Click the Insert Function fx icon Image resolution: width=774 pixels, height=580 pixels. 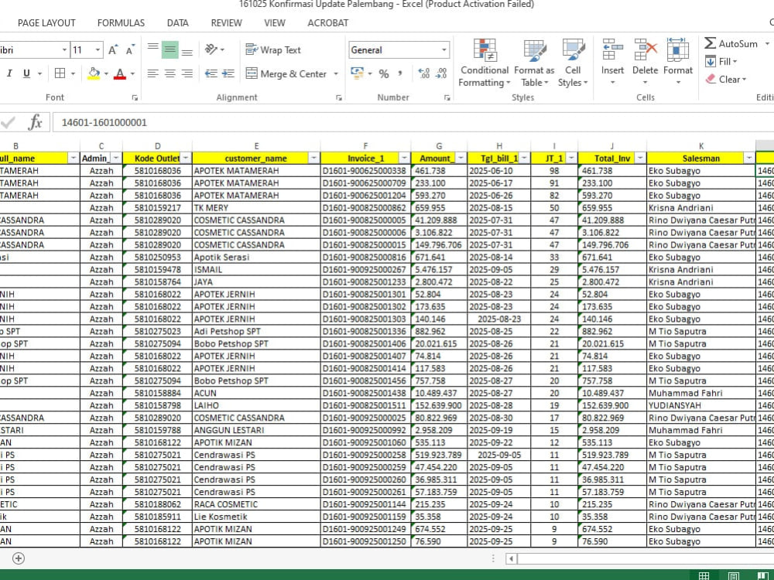(x=35, y=122)
